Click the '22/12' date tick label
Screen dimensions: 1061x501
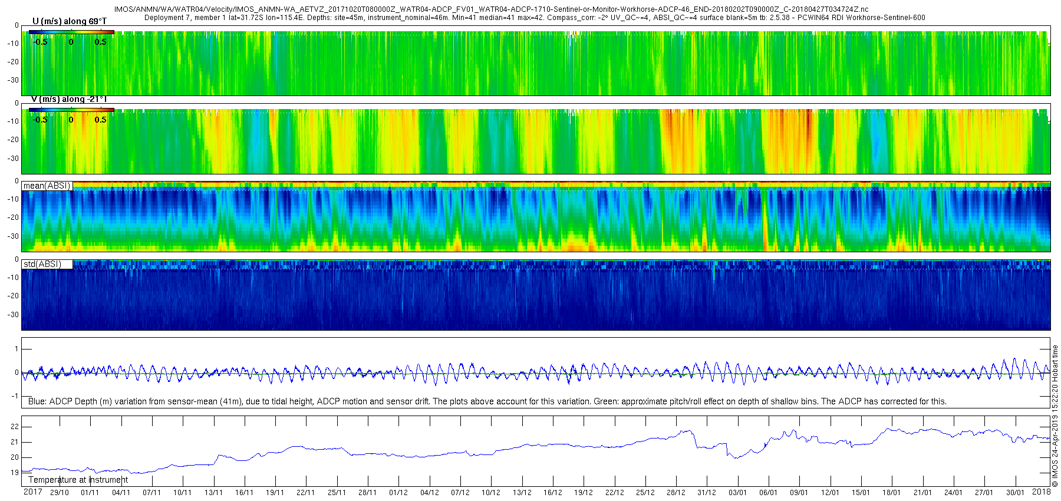click(x=614, y=493)
